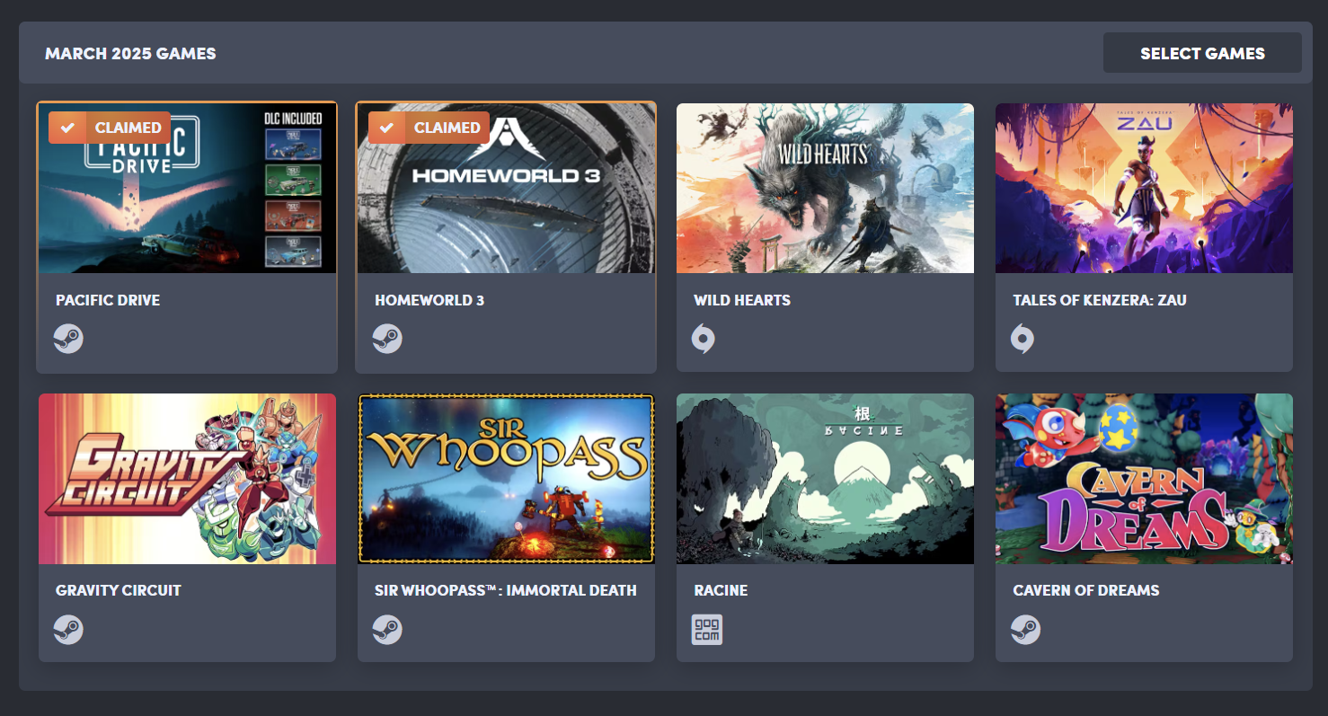1328x716 pixels.
Task: Open the Racine game thumbnail
Action: [x=825, y=479]
